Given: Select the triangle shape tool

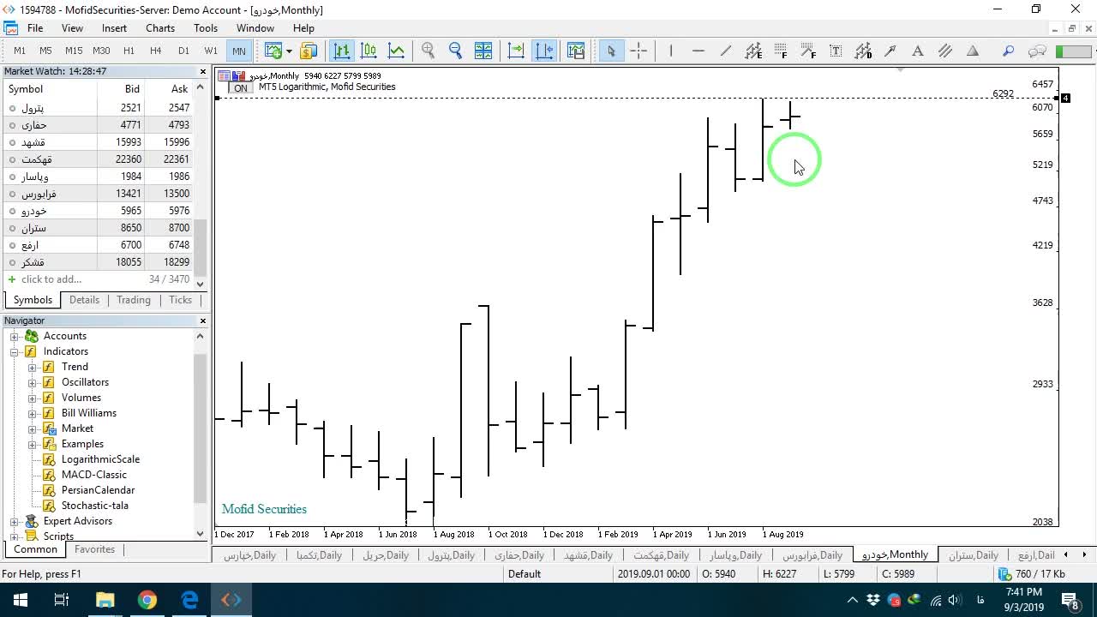Looking at the screenshot, I should tap(973, 51).
